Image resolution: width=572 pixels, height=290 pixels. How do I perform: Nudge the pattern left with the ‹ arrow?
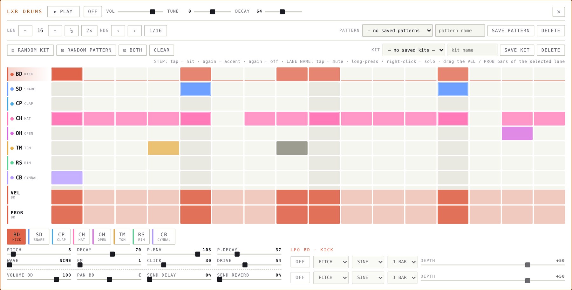(x=118, y=31)
